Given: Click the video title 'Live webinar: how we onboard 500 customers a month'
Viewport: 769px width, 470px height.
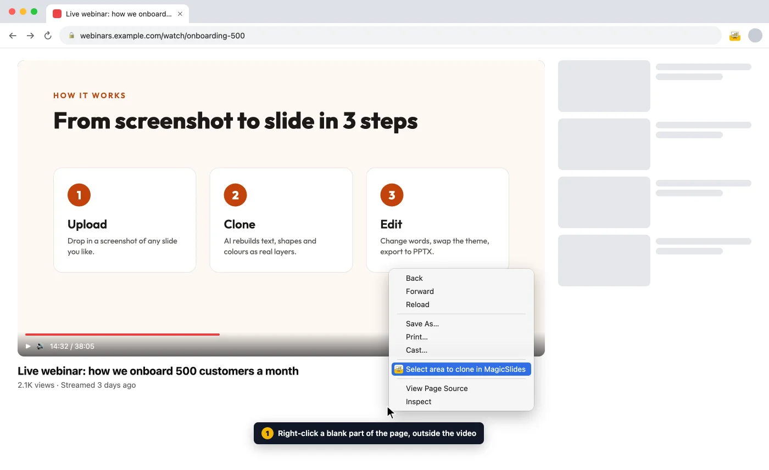Looking at the screenshot, I should click(158, 371).
